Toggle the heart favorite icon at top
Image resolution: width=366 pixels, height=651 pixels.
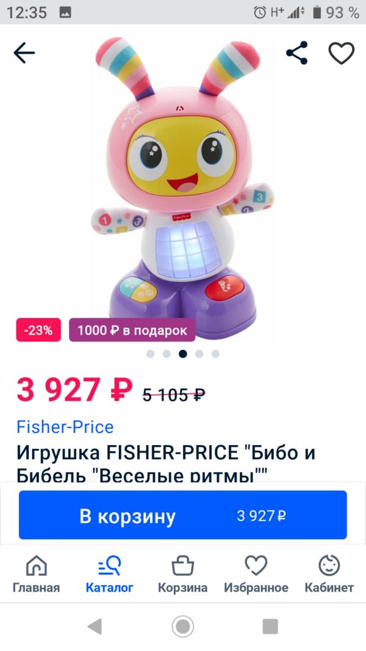pos(342,53)
